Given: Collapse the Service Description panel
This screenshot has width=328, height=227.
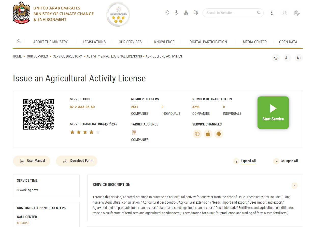Looking at the screenshot, I should click(294, 186).
